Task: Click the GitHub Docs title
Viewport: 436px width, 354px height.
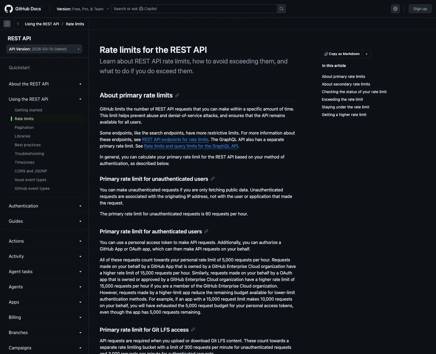Action: [x=28, y=9]
